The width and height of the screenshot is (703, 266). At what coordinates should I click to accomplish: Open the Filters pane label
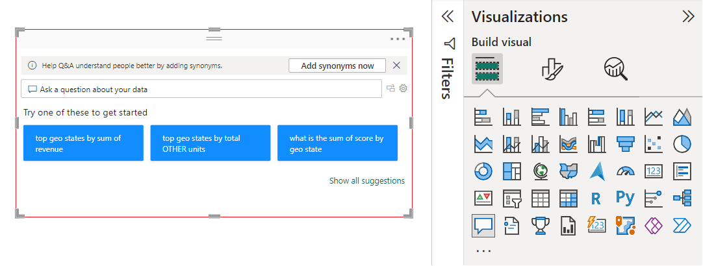point(447,78)
